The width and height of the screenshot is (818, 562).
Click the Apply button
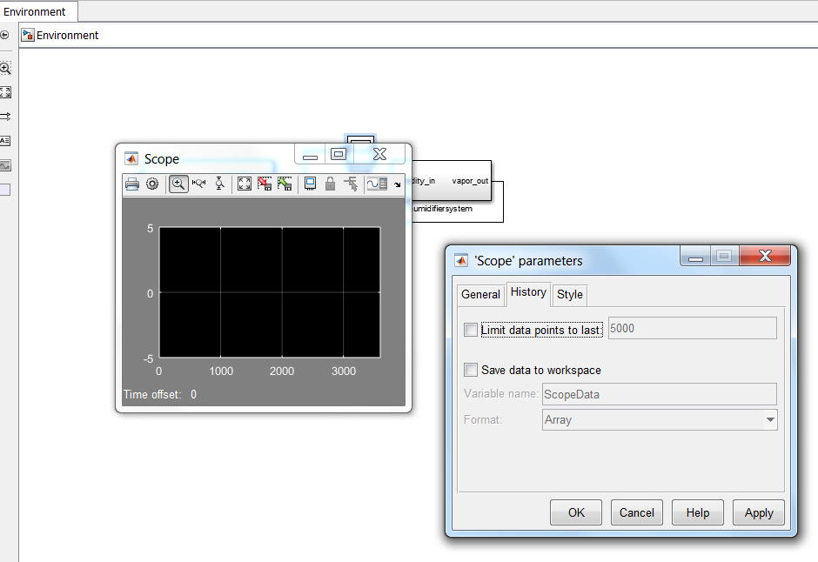click(x=758, y=512)
